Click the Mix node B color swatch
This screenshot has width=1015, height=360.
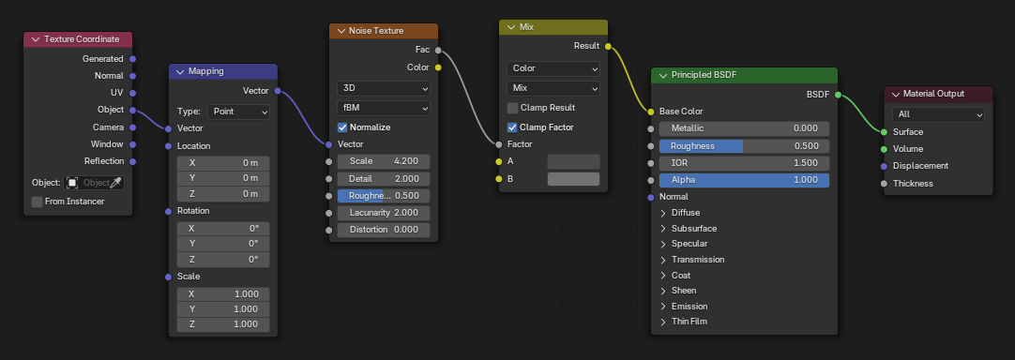pos(573,179)
